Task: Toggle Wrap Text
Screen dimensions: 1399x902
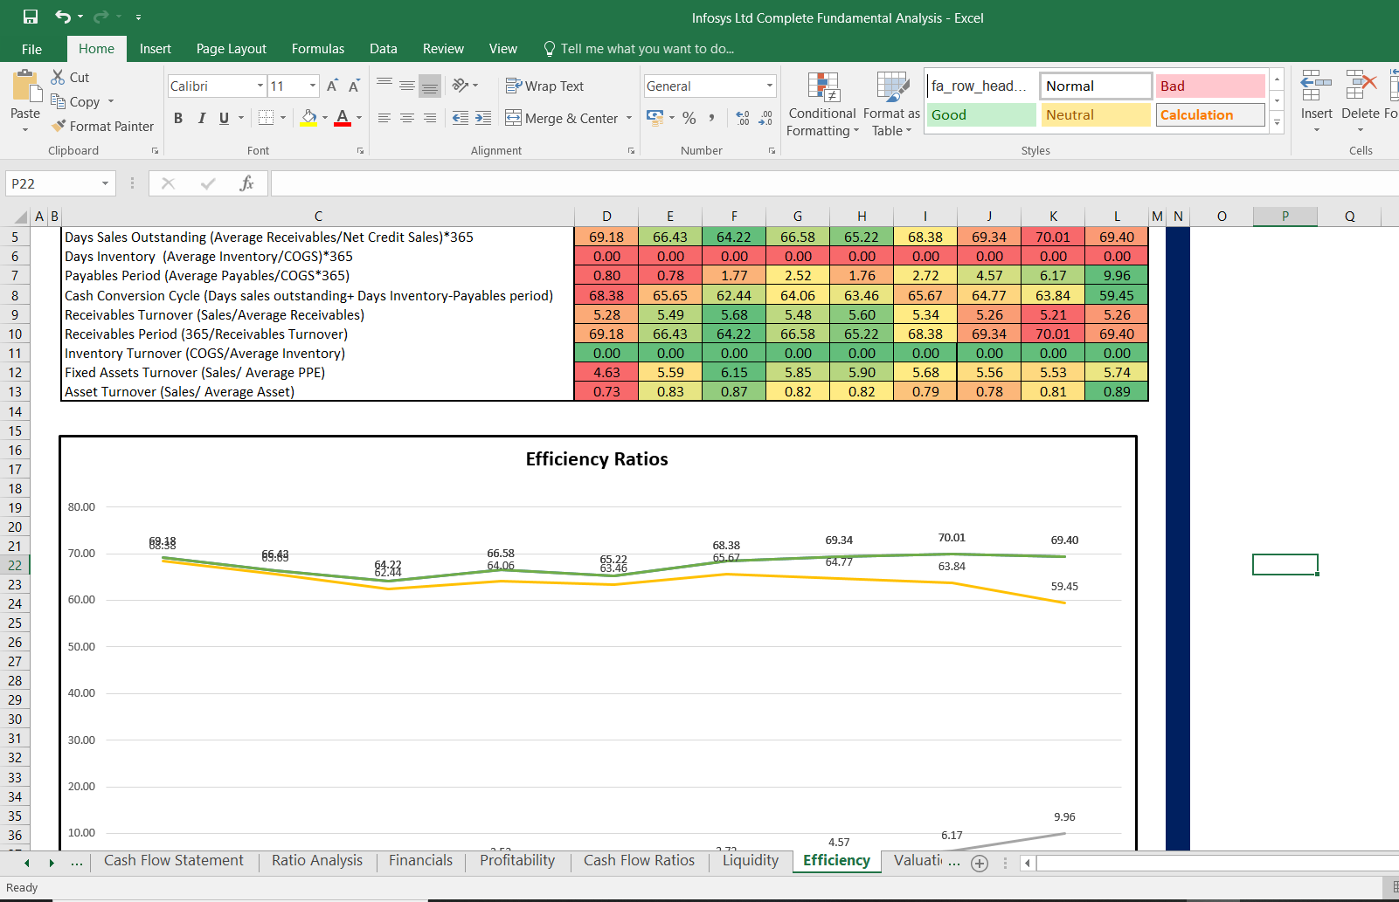Action: [544, 86]
